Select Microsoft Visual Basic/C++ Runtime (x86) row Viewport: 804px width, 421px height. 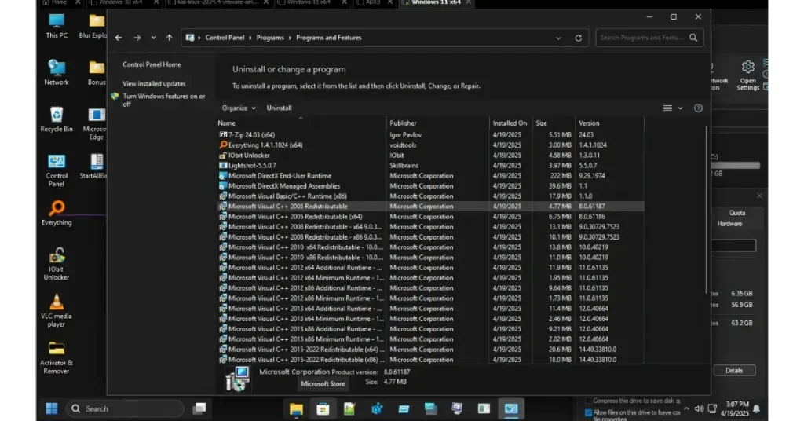pos(431,196)
